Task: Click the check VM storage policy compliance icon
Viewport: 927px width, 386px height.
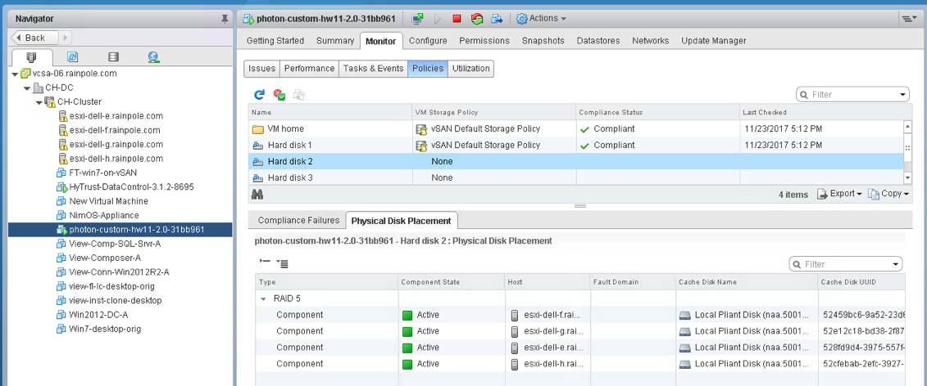Action: pos(279,95)
